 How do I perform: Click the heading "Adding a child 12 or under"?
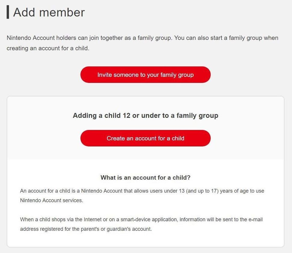point(145,115)
